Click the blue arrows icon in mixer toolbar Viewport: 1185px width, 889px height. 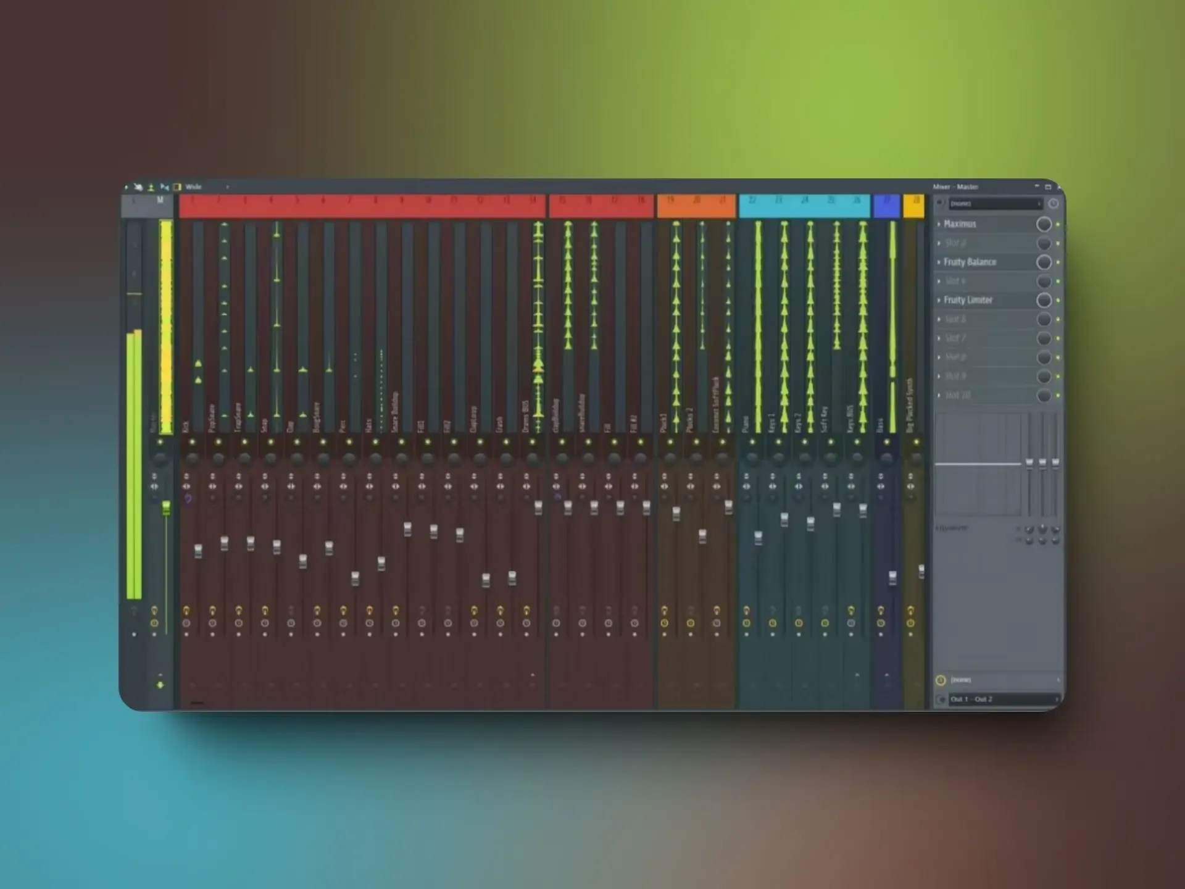coord(164,187)
